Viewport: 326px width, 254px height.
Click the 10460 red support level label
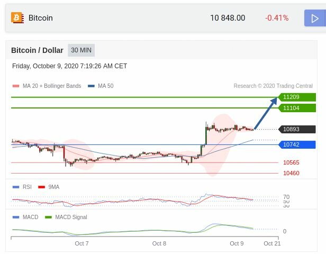point(291,173)
